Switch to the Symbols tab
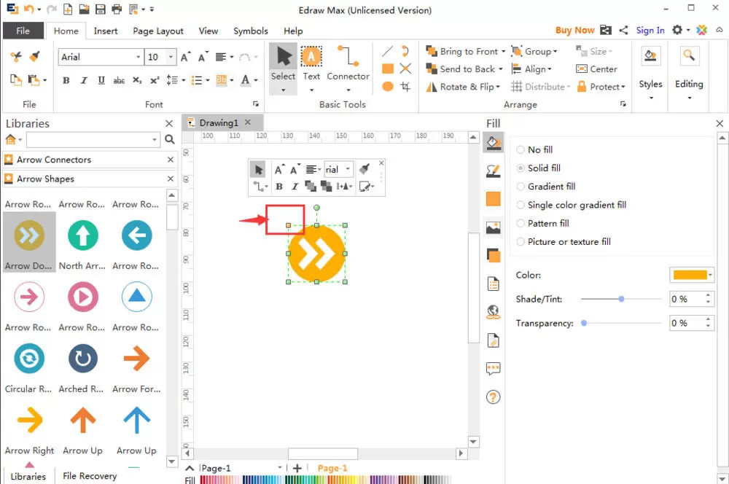 tap(251, 31)
